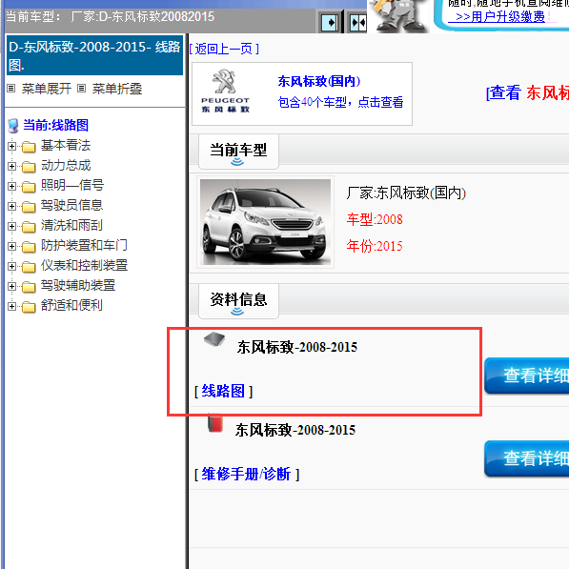
Task: Select 驾驶员信息 tree label
Action: tap(71, 205)
